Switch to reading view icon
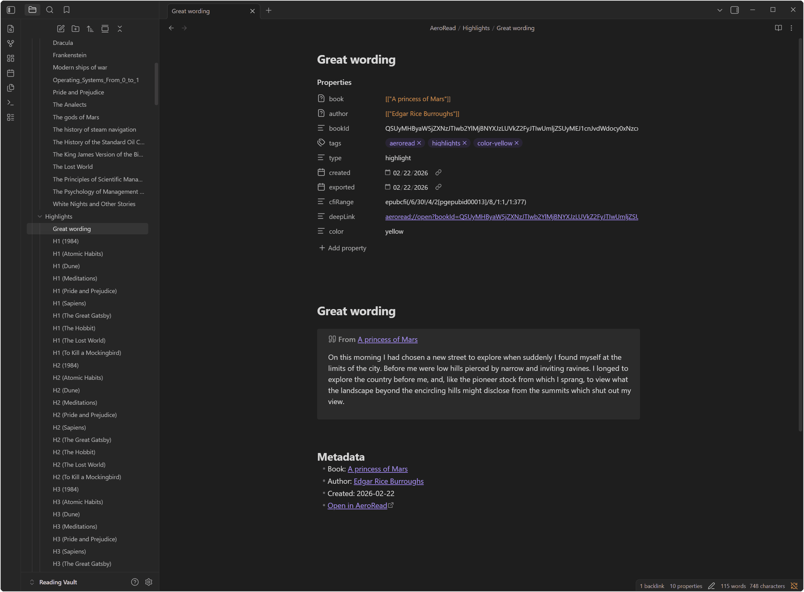Screen dimensions: 804x592 [x=778, y=28]
